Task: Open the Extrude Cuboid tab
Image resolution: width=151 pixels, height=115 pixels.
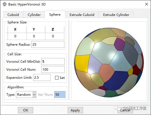Action: 82,15
